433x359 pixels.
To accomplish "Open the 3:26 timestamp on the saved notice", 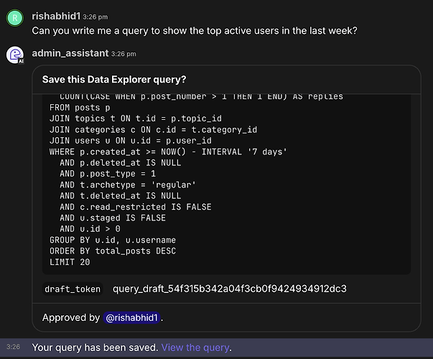I will coord(13,347).
